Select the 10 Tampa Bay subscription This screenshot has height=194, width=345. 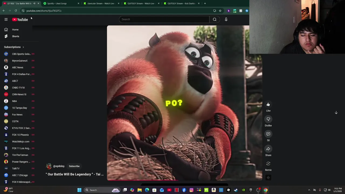[x=19, y=108]
